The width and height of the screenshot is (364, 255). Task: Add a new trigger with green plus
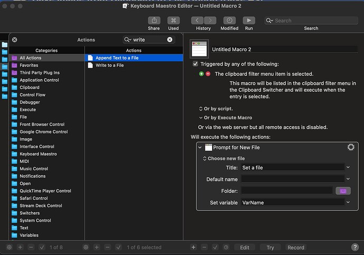202,74
